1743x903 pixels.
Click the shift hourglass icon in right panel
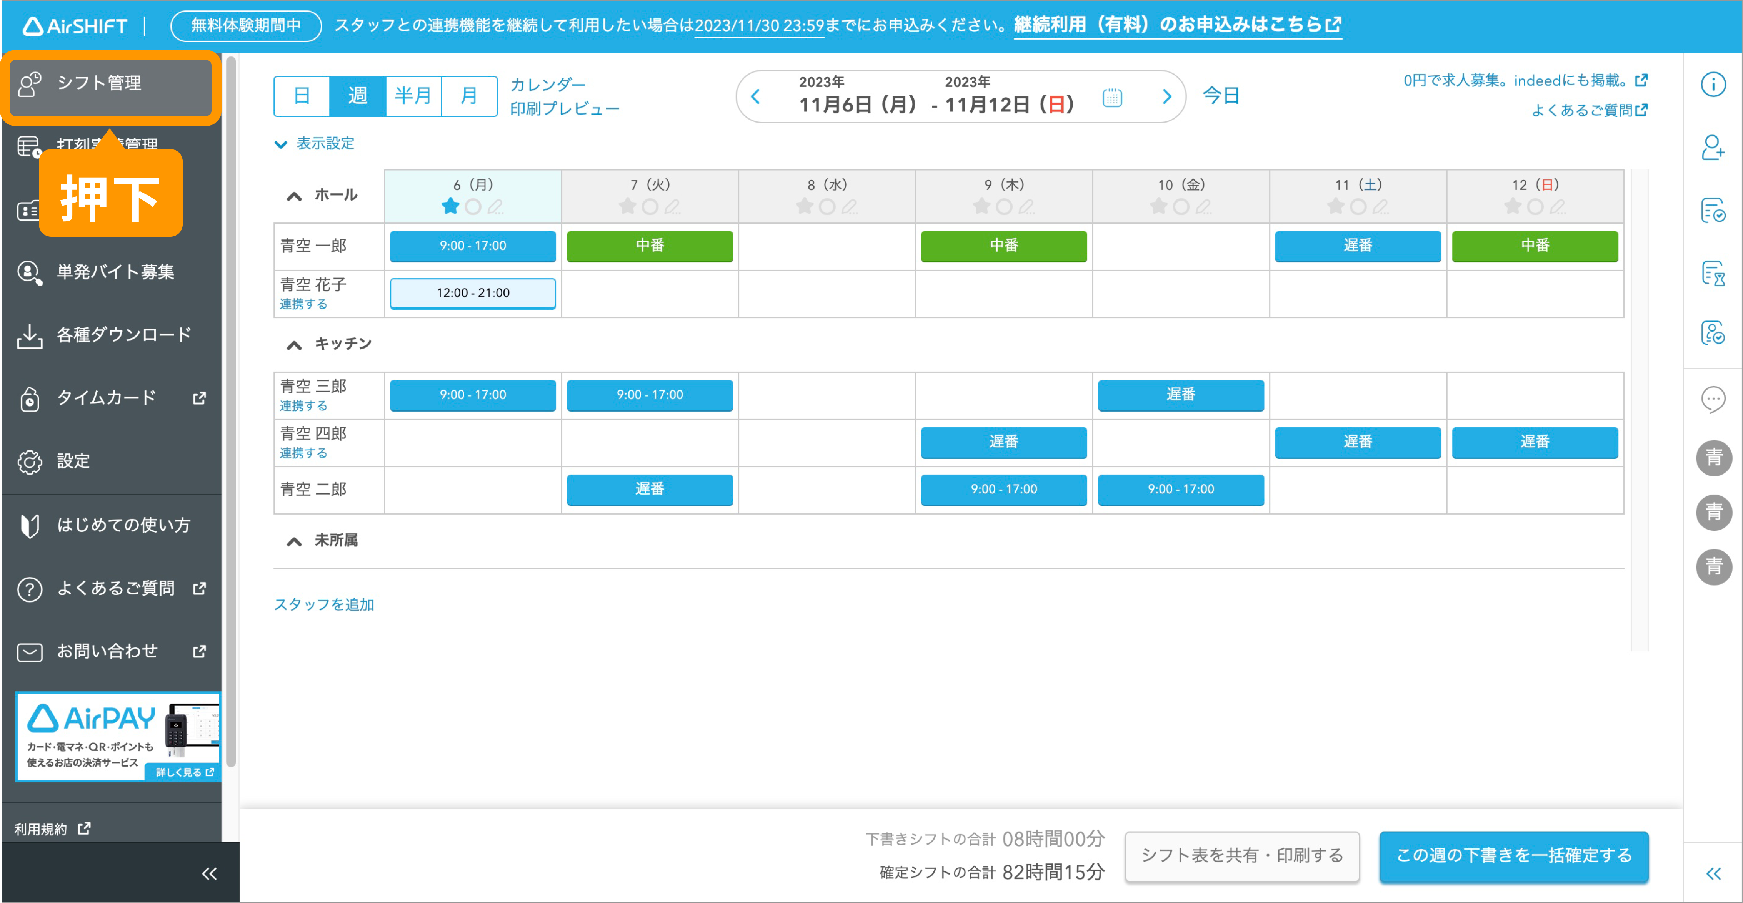point(1713,273)
